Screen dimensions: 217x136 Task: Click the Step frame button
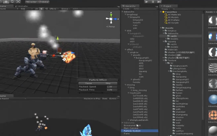tap(159, 2)
